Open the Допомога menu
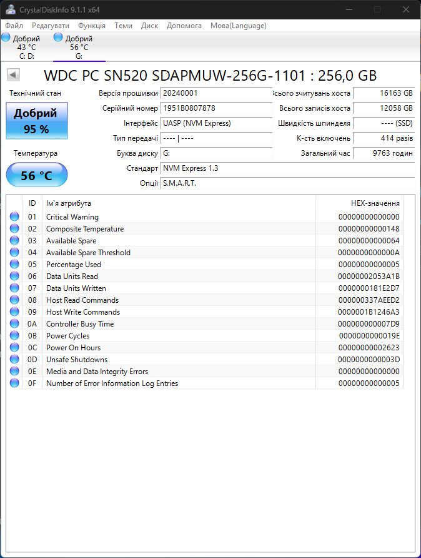421x558 pixels. (184, 26)
